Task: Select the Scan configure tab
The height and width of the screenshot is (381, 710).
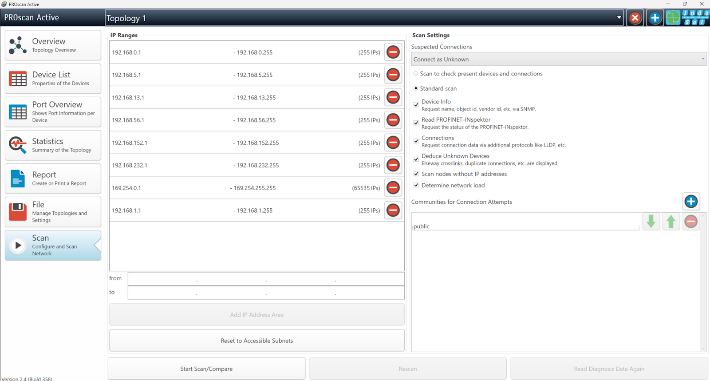Action: (x=53, y=245)
